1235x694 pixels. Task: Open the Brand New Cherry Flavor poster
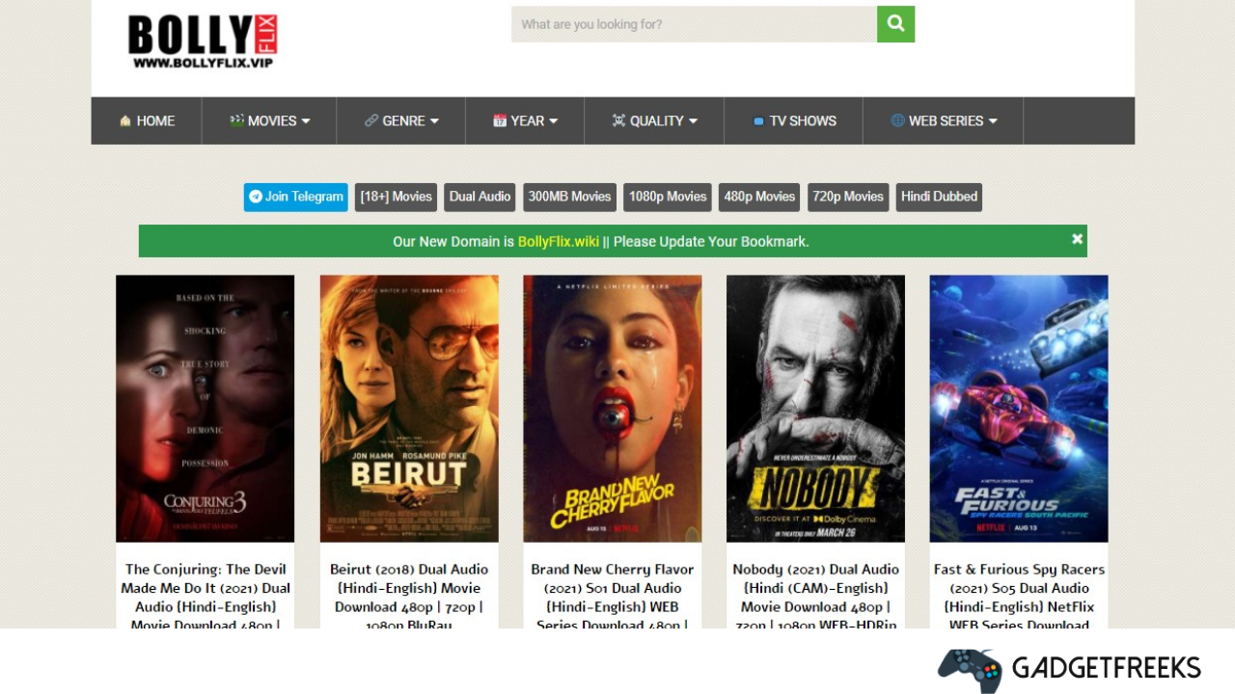pos(613,409)
